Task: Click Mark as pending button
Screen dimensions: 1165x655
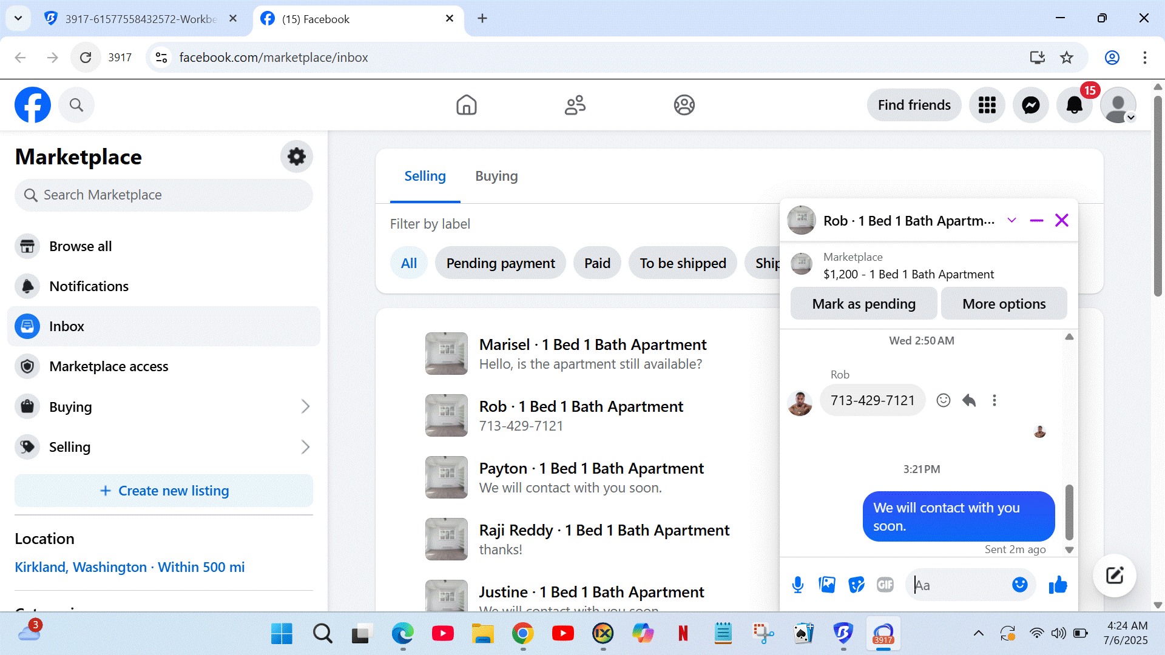Action: (863, 304)
